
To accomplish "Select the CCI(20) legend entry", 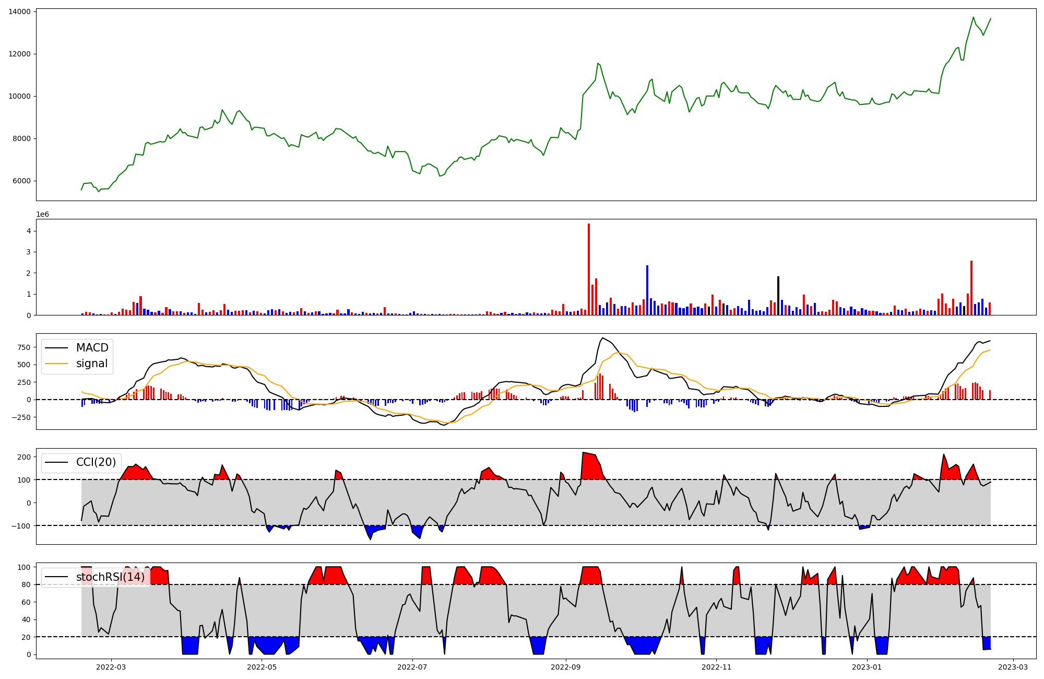I will pos(96,462).
